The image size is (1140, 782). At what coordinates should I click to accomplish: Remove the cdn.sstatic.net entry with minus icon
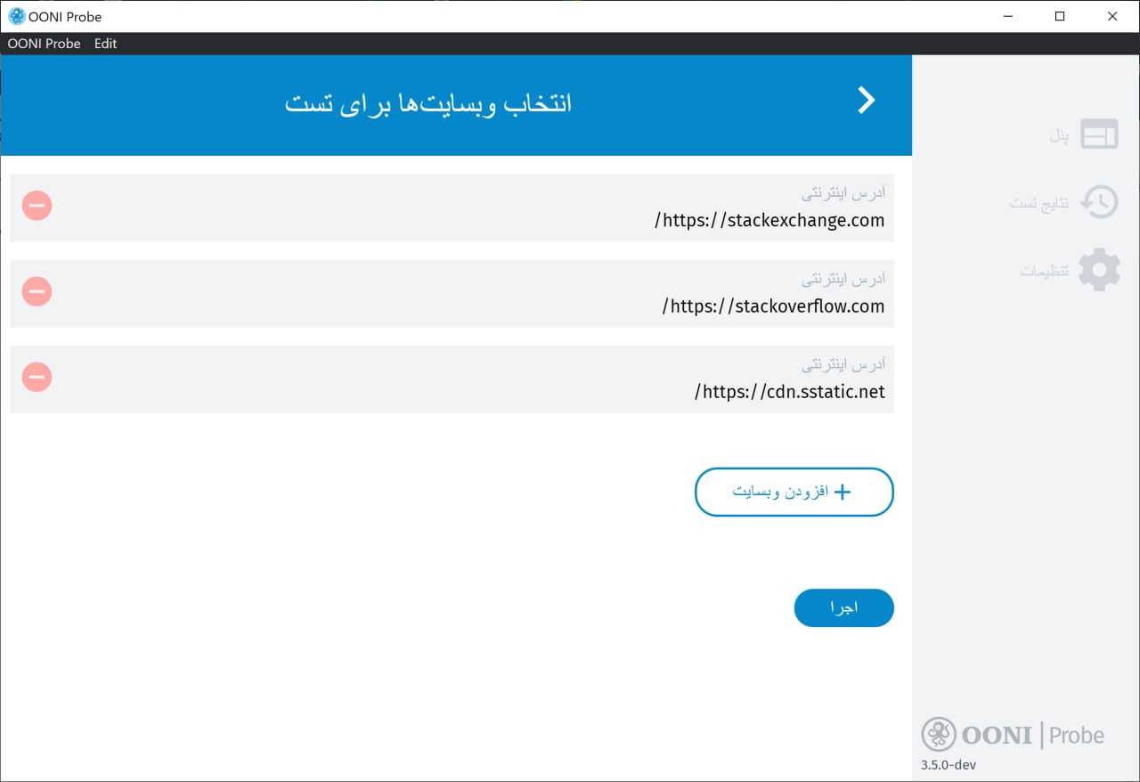(x=37, y=377)
